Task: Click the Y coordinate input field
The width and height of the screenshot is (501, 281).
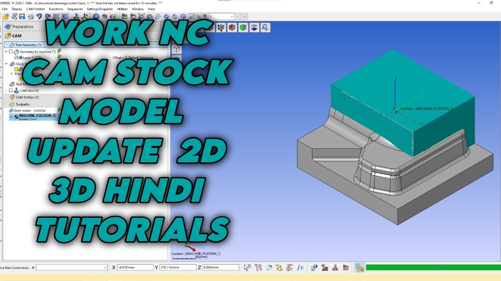Action: click(x=178, y=267)
